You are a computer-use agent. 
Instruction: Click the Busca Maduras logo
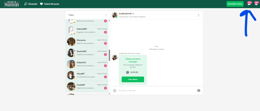12,4
